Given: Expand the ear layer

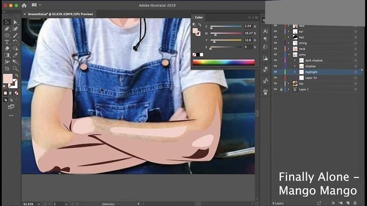Looking at the screenshot, I should tap(288, 31).
